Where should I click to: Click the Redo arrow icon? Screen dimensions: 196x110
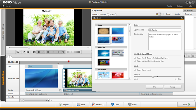tap(130, 104)
